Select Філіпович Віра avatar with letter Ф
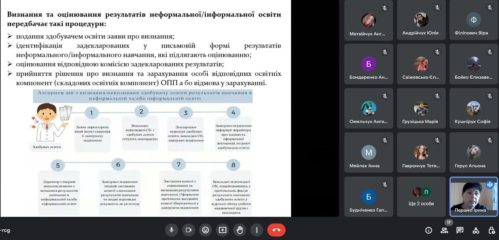 [x=474, y=20]
